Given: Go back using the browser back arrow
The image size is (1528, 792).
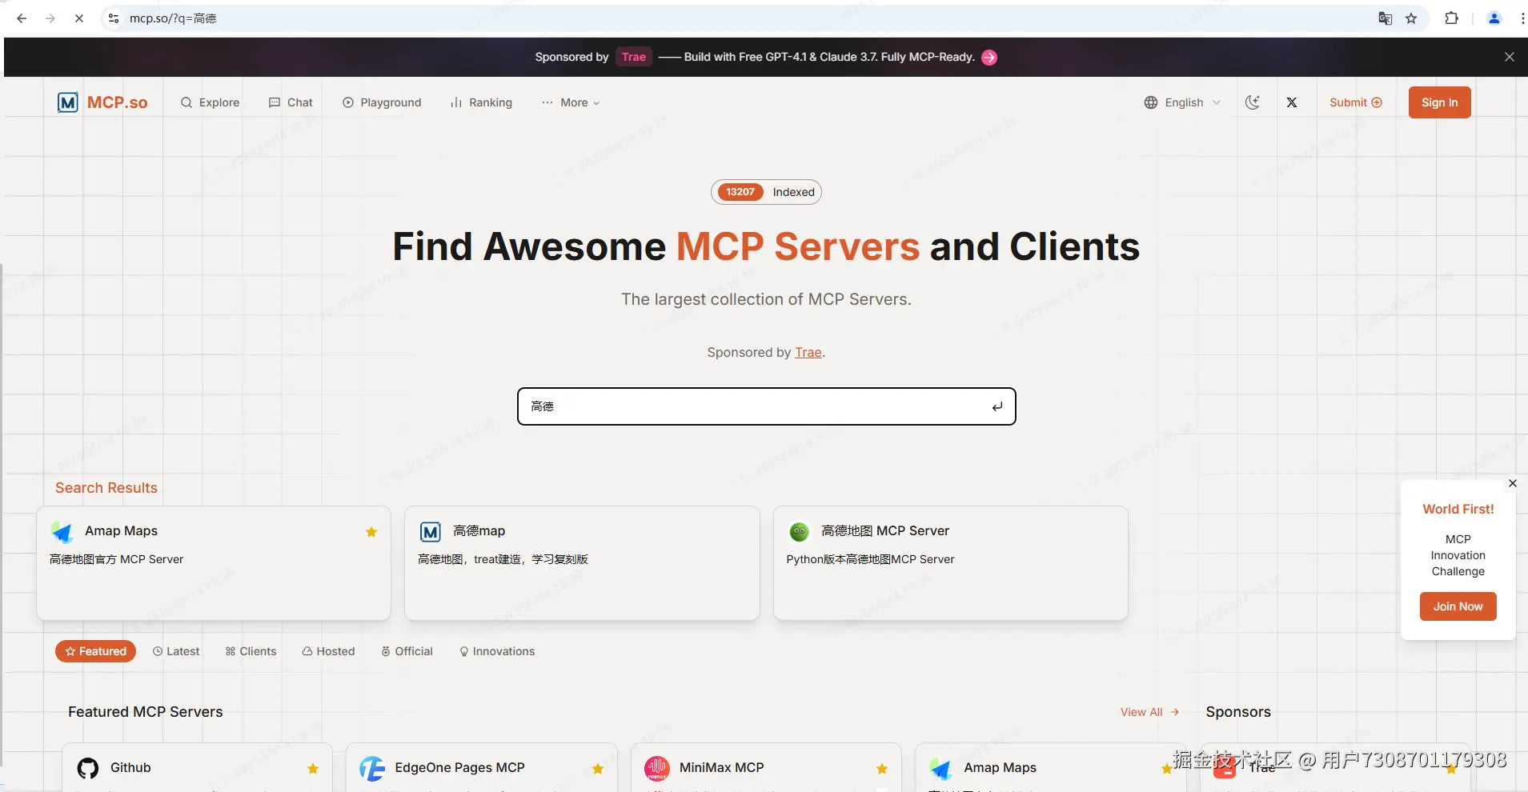Looking at the screenshot, I should (22, 18).
